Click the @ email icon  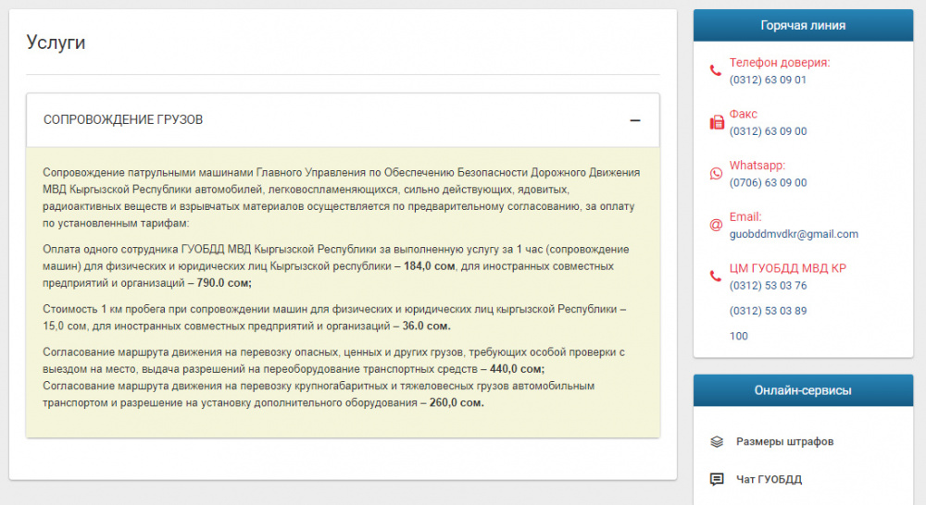point(716,225)
